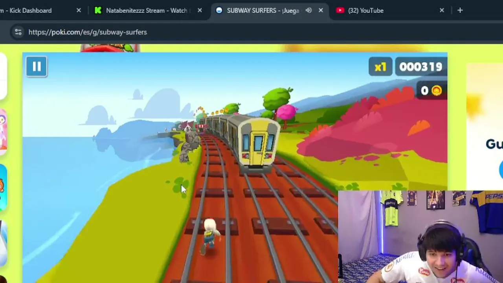
Task: Click the 000319 score counter
Action: coord(421,67)
